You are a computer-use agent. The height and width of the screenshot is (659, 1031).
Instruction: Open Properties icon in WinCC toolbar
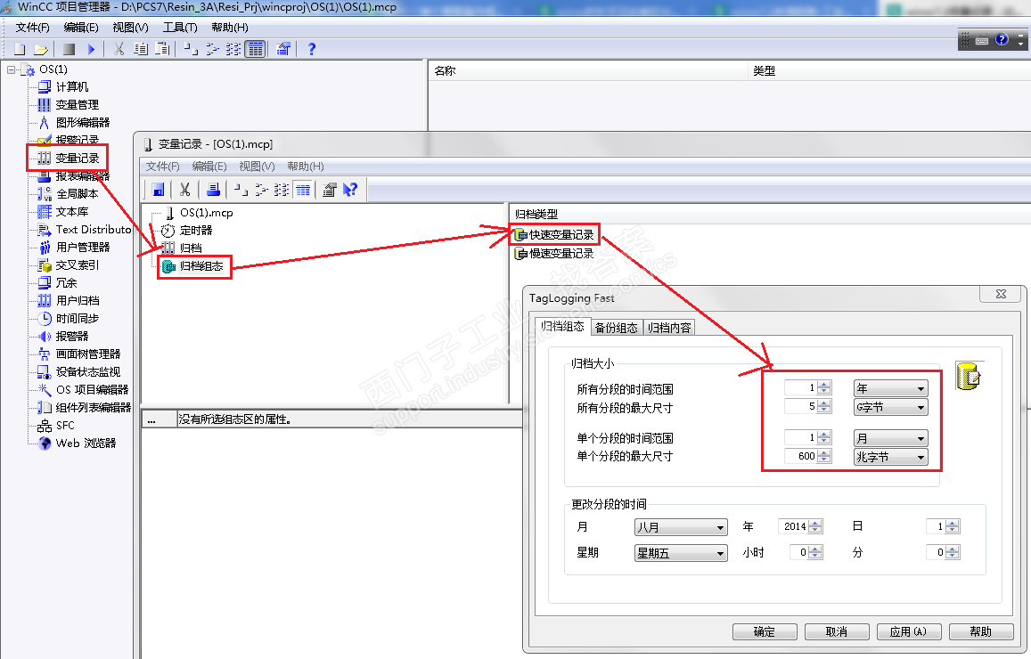283,49
